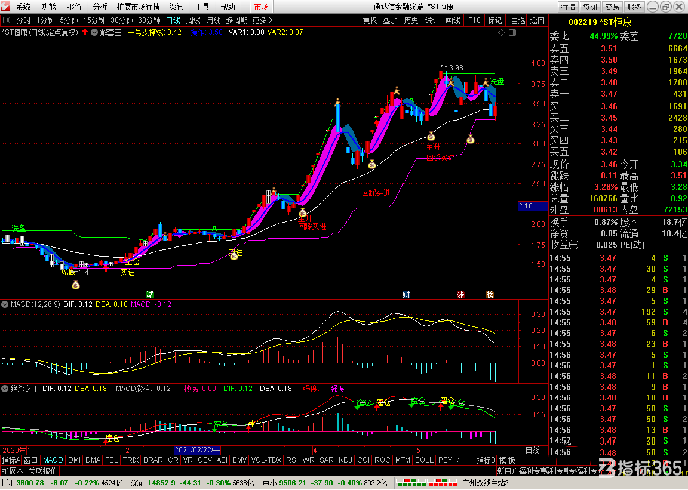
Task: Click the 历史 toolbar button
Action: [411, 20]
